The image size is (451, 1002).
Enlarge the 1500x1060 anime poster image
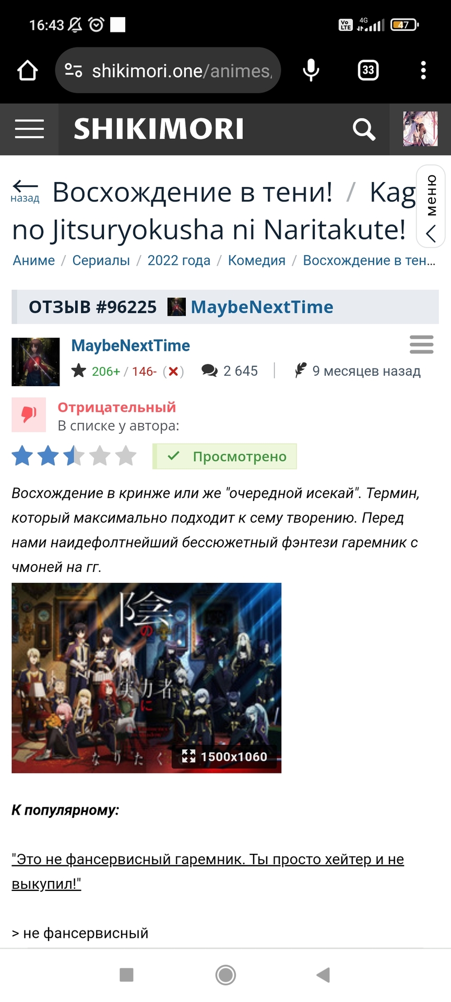pyautogui.click(x=146, y=677)
